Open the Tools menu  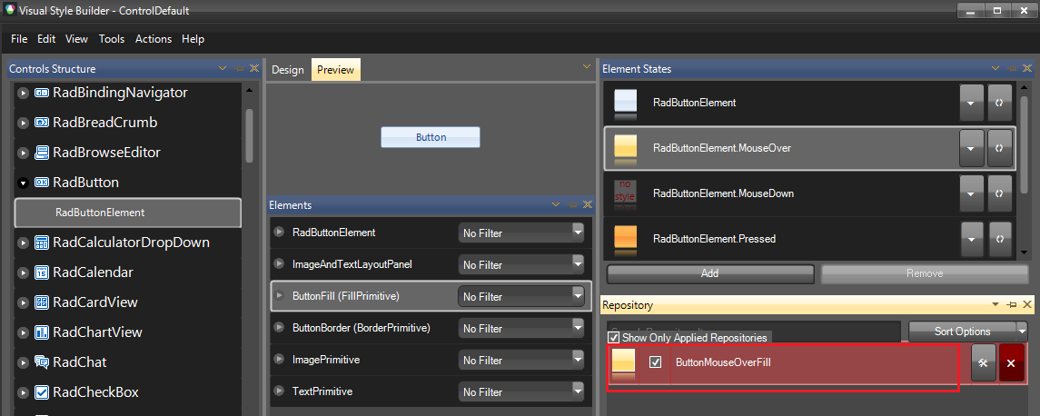pos(112,39)
